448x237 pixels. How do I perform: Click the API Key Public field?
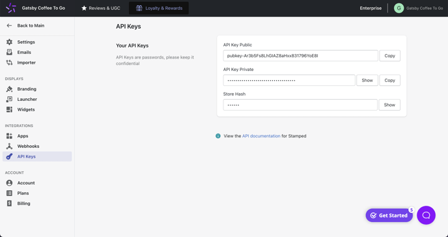coord(301,56)
